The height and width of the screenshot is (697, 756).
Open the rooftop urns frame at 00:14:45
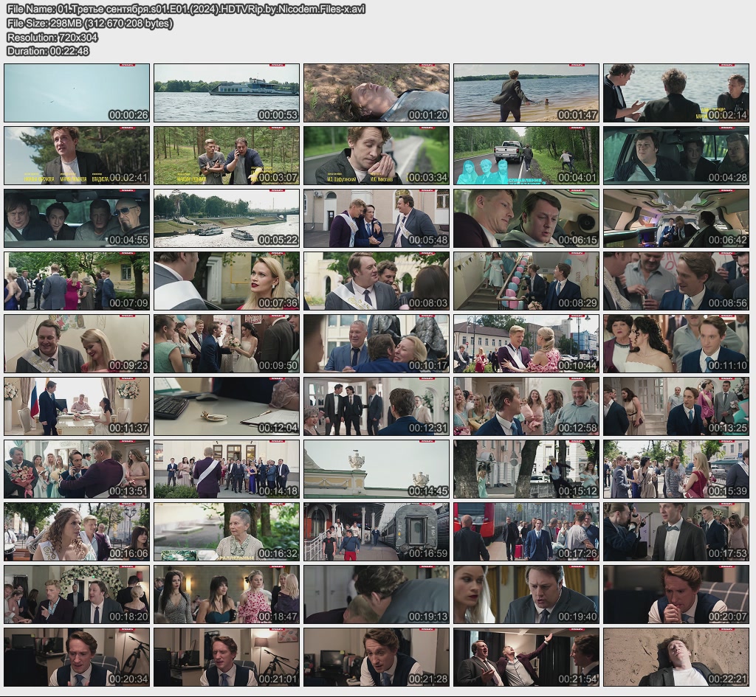coord(377,469)
